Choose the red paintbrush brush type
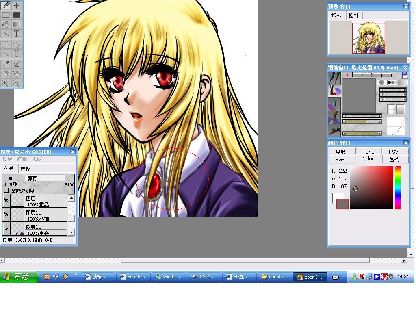Image resolution: width=416 pixels, height=312 pixels. pos(334,91)
